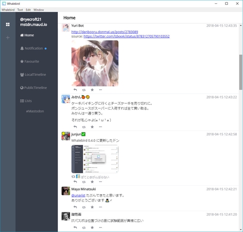
Task: Click the Whalebird app icon in title bar
Action: [x=4, y=3]
